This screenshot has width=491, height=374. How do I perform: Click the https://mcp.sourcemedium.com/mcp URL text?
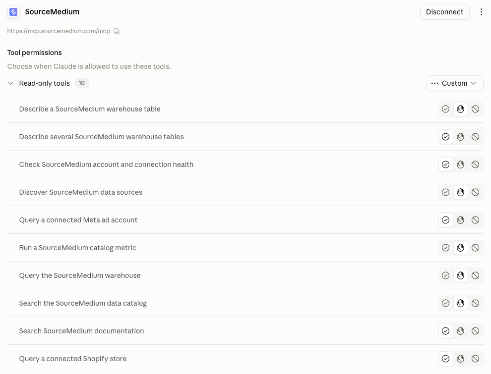click(x=59, y=31)
